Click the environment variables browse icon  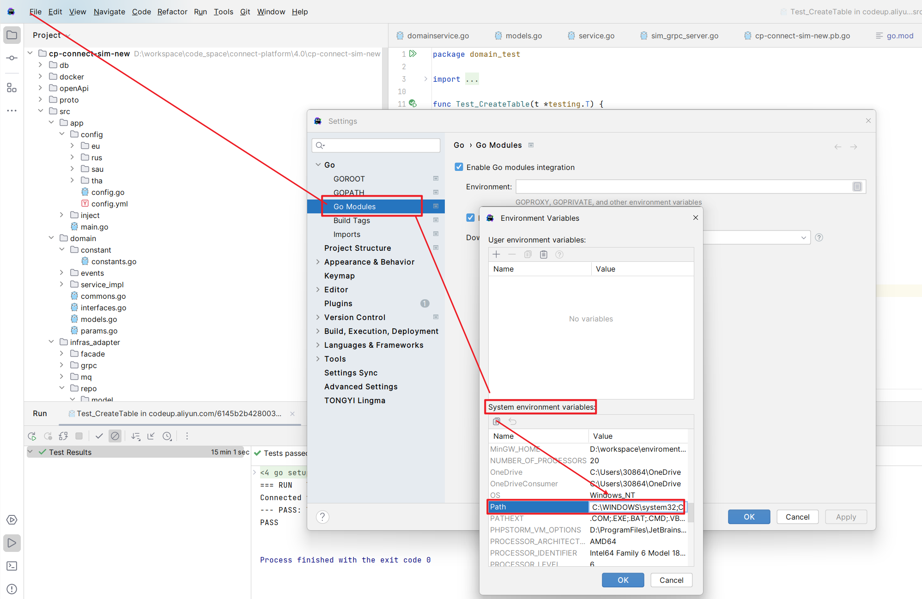857,187
